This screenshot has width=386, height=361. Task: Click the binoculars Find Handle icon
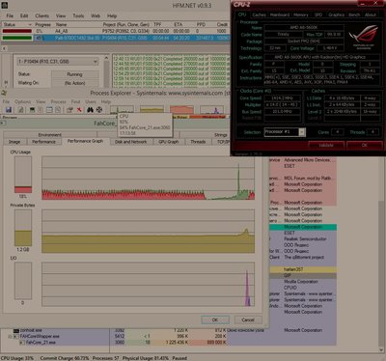pyautogui.click(x=90, y=110)
